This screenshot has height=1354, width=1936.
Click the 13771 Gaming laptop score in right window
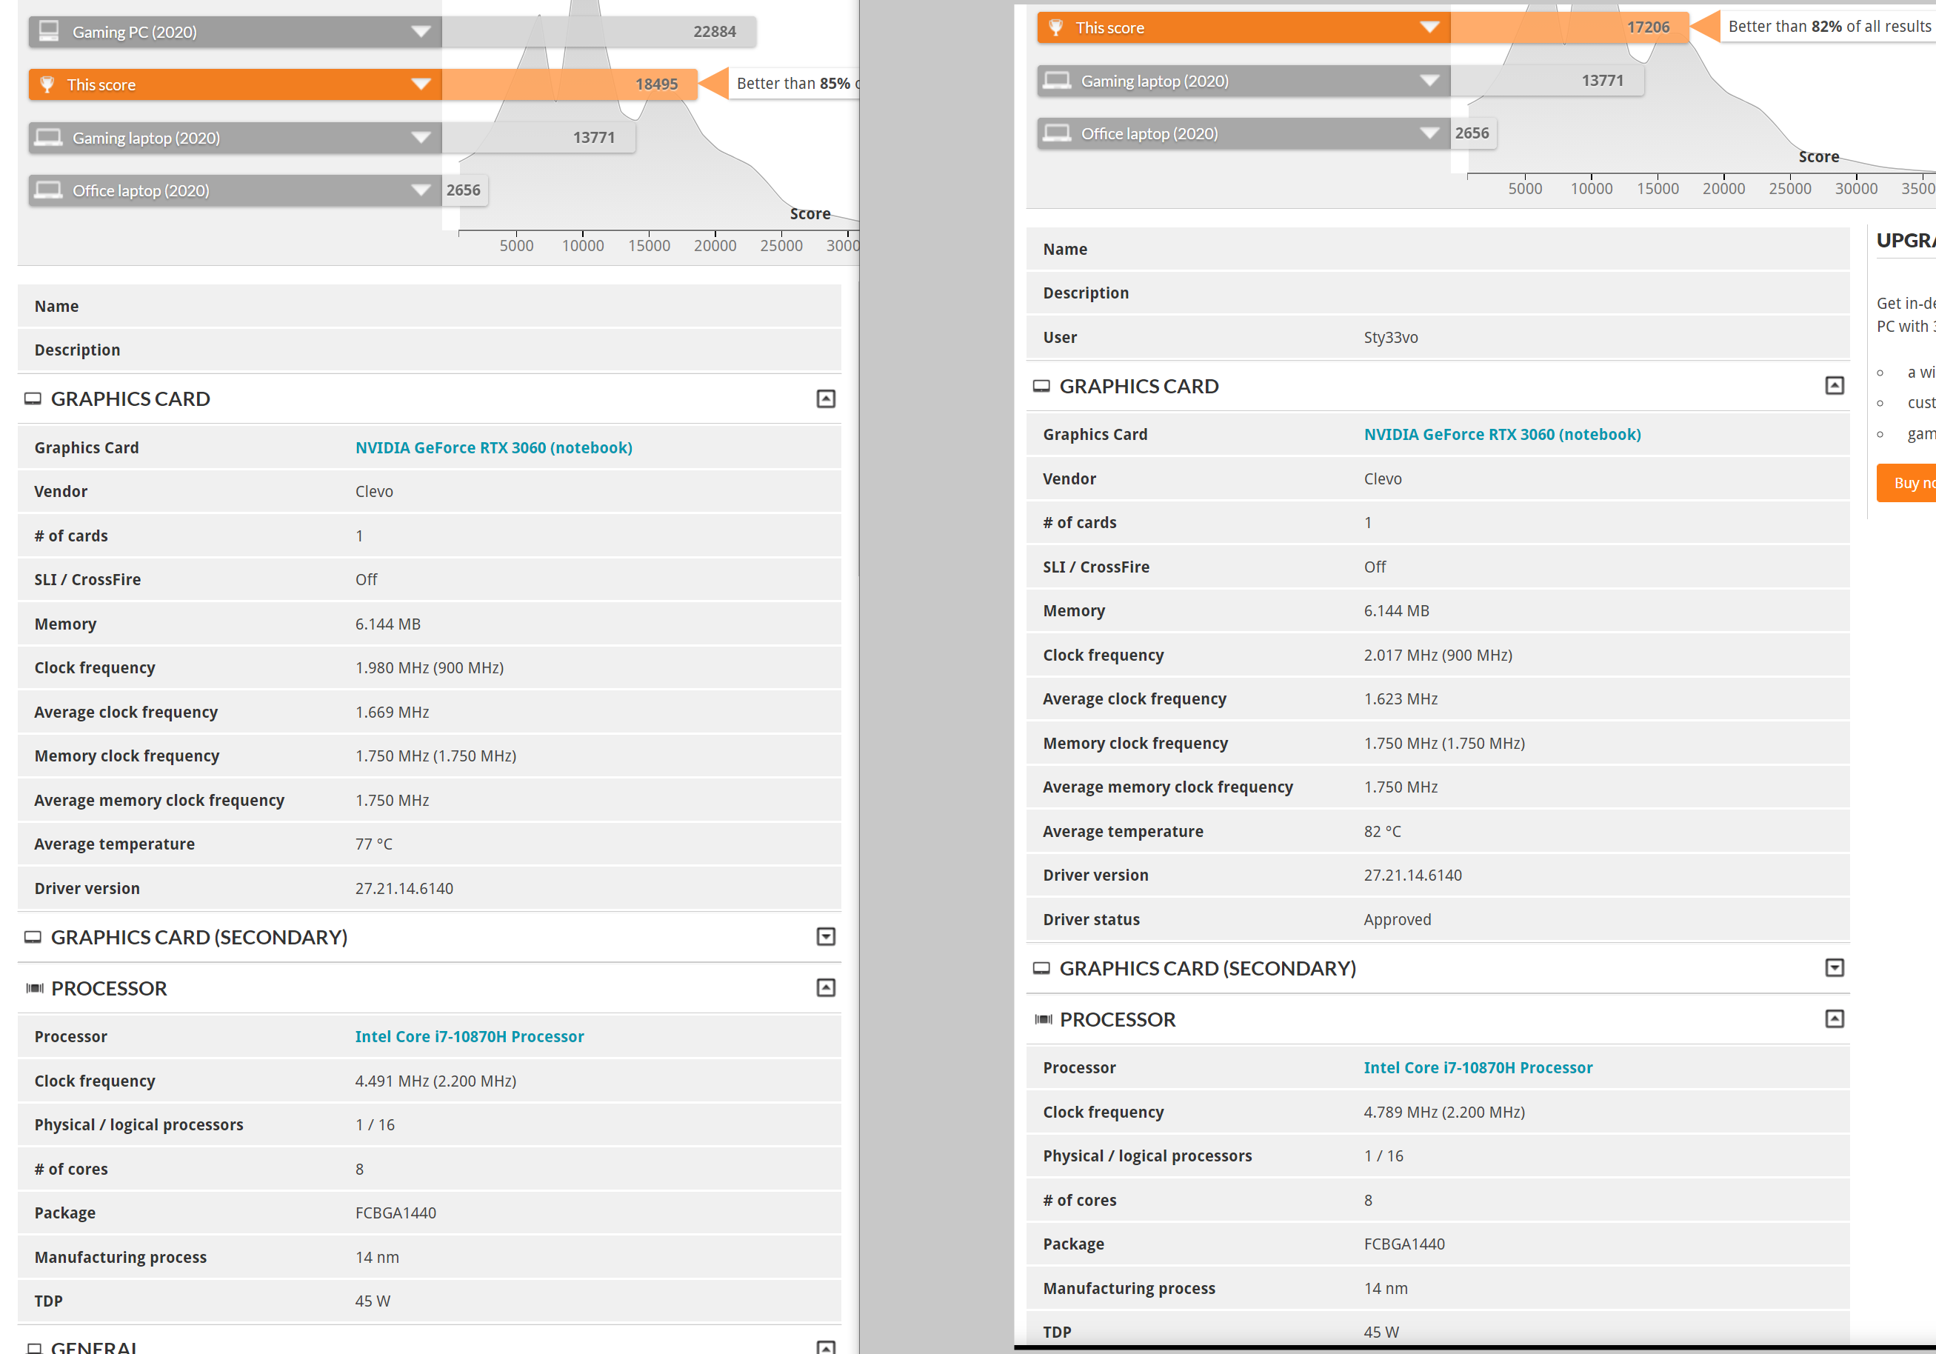point(1602,80)
